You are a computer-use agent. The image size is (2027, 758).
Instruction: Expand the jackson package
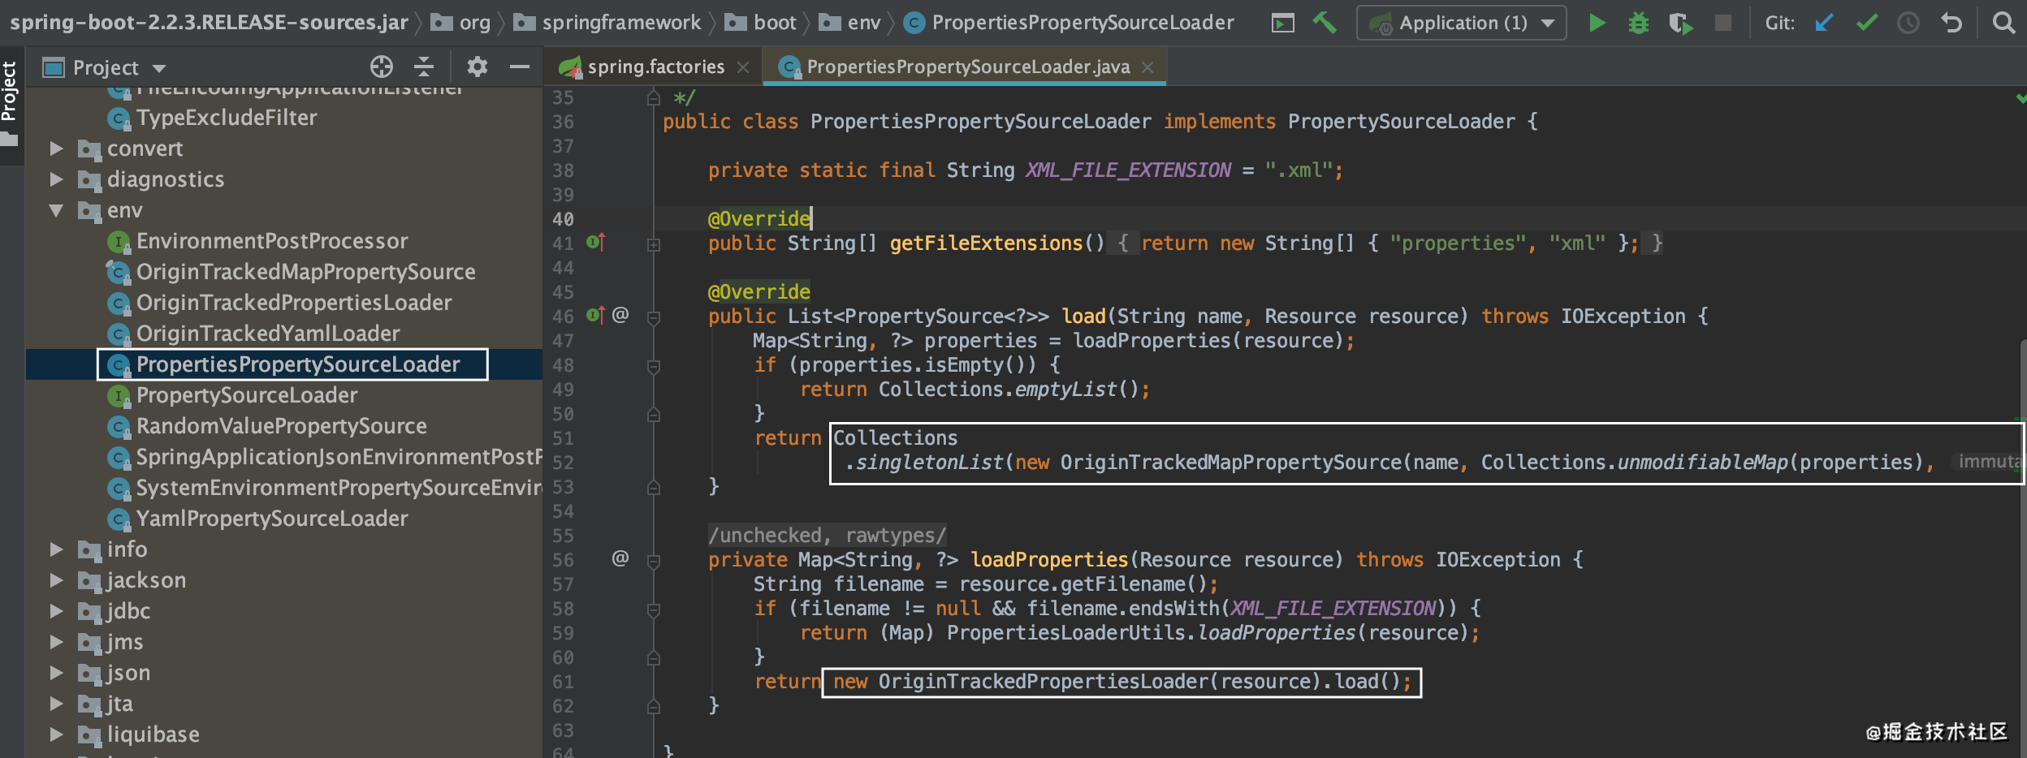(x=56, y=580)
